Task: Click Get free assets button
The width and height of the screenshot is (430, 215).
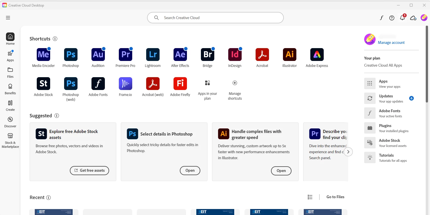Action: [89, 170]
